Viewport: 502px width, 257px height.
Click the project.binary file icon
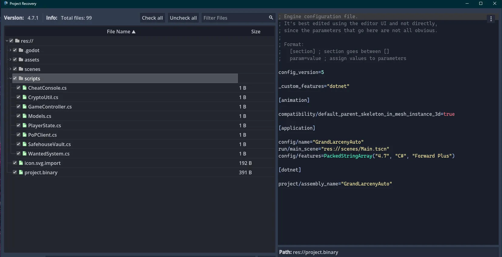point(21,172)
